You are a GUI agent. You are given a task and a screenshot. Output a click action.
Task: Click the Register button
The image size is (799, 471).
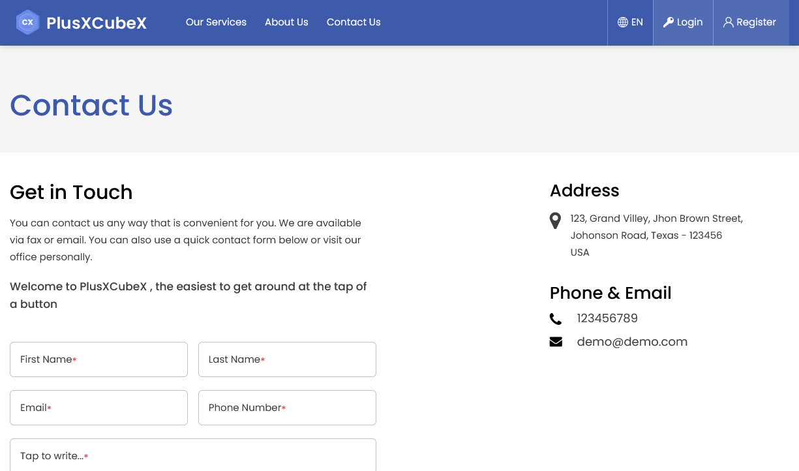click(x=751, y=22)
